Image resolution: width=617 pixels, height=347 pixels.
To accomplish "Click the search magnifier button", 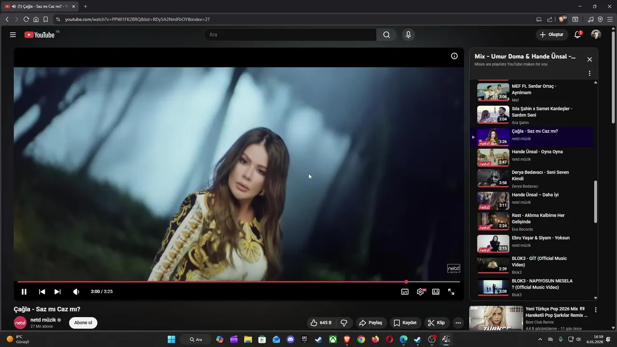I will click(387, 35).
